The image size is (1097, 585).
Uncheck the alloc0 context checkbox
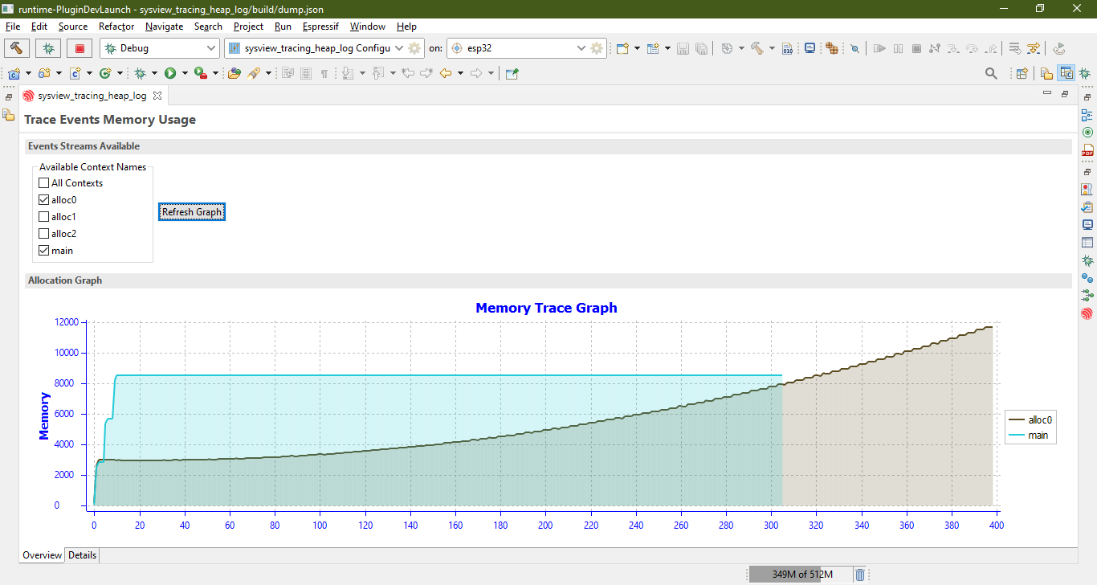click(x=44, y=200)
